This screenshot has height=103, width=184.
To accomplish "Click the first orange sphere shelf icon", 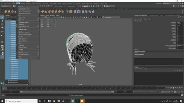I will (x=6, y=11).
